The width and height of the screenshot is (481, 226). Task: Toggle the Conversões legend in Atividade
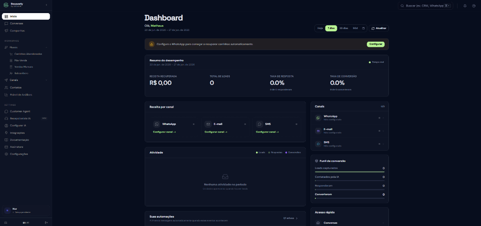293,153
